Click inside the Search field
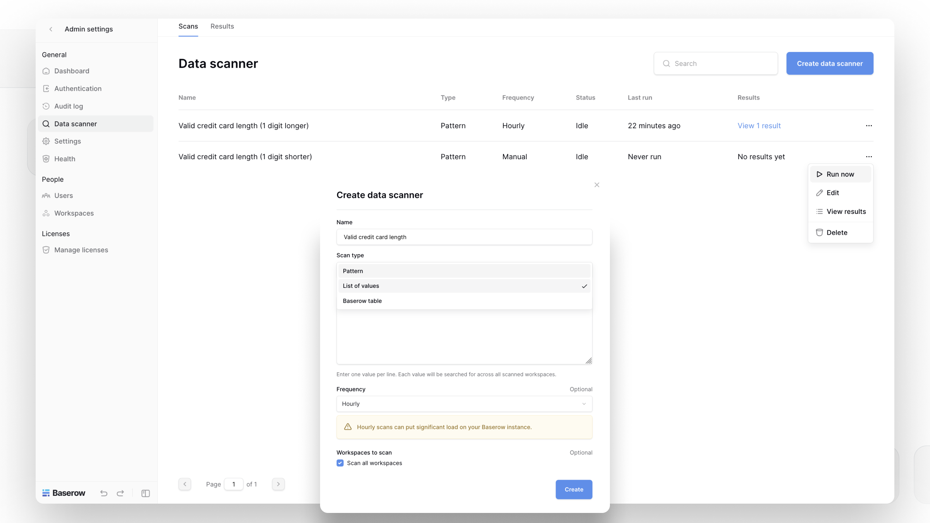Viewport: 930px width, 523px height. click(715, 63)
